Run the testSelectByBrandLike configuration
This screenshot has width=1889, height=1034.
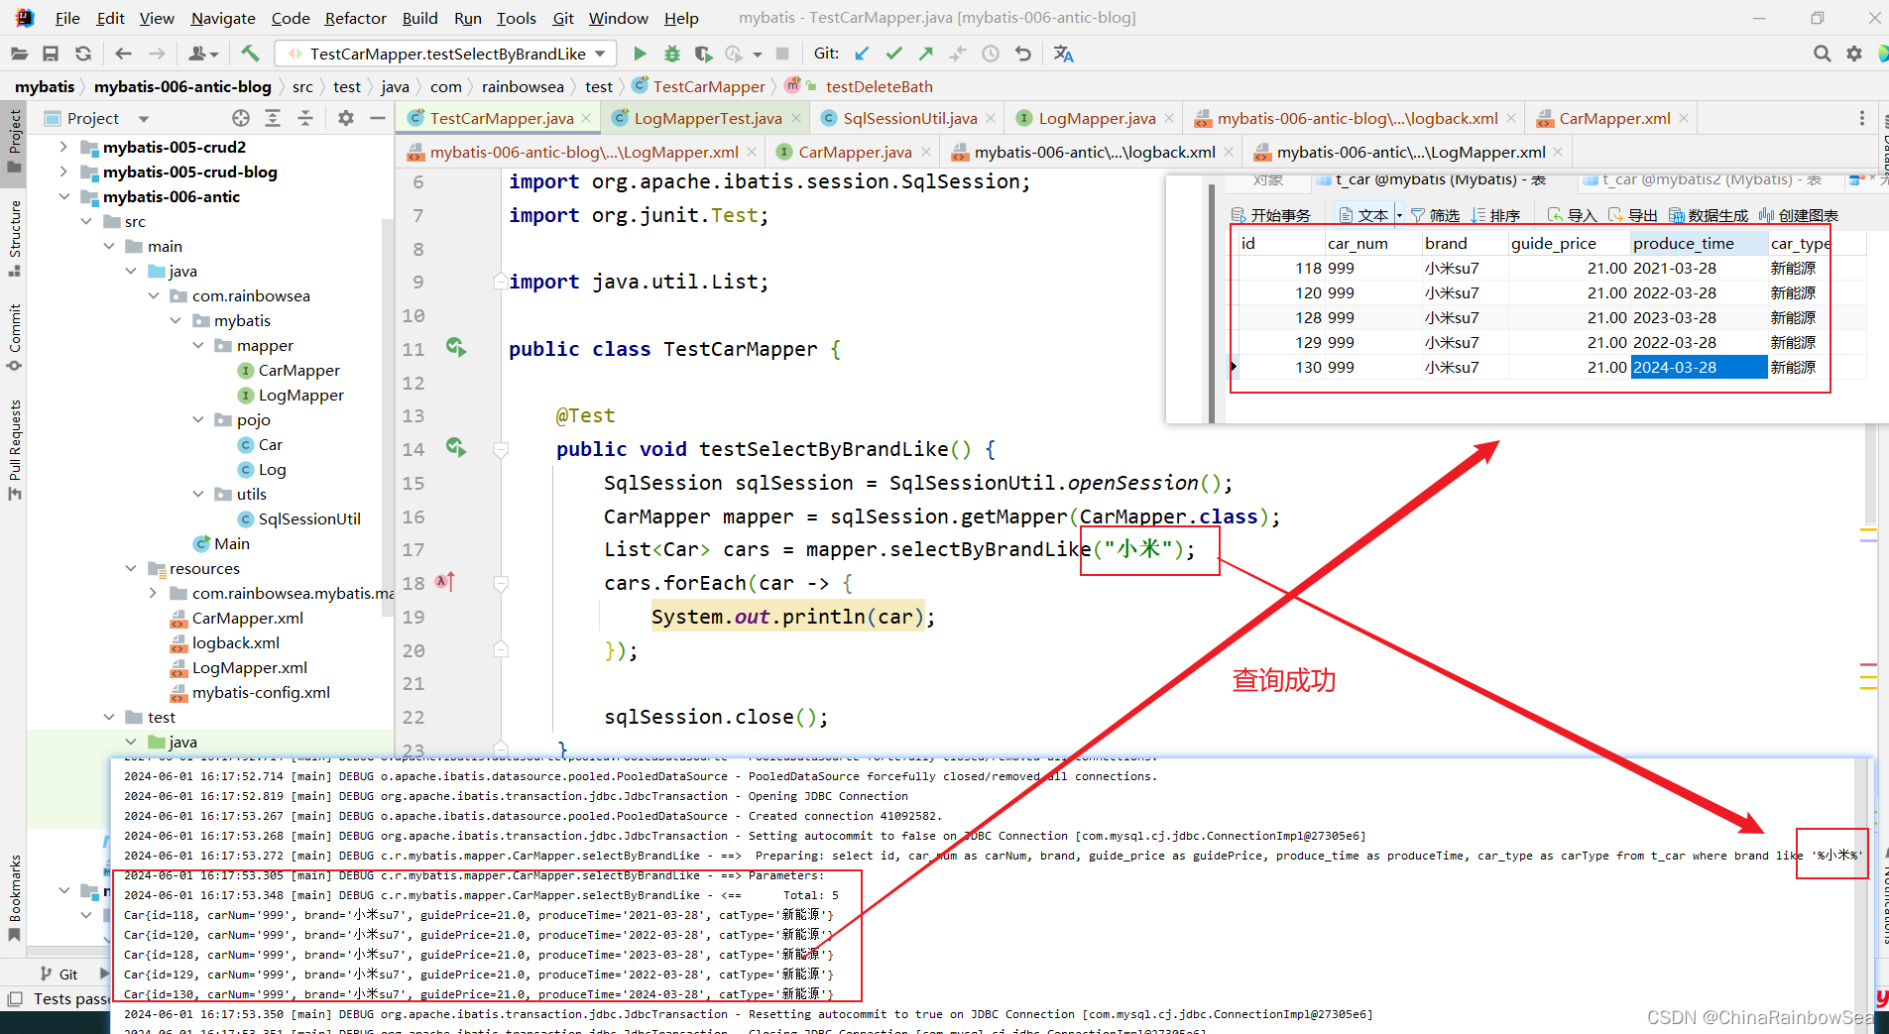coord(640,54)
